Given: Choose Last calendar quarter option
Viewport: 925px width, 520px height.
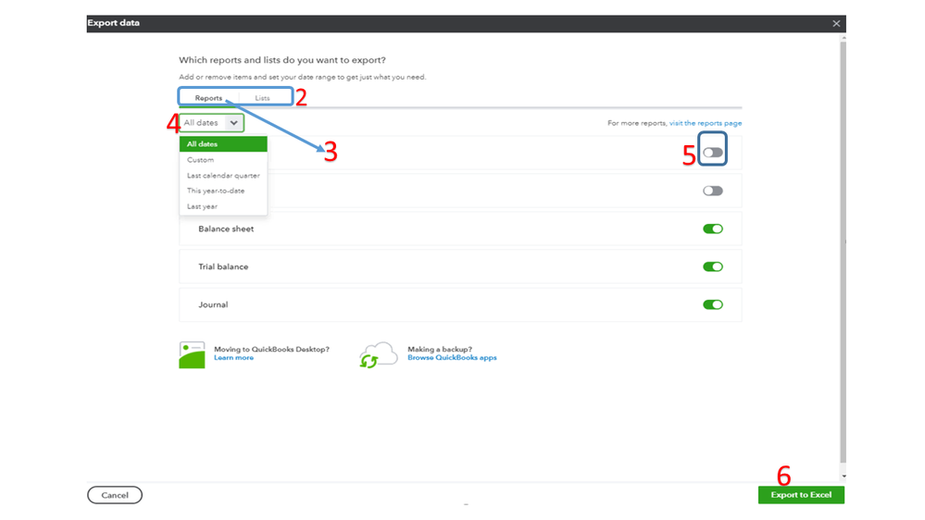Looking at the screenshot, I should tap(223, 175).
